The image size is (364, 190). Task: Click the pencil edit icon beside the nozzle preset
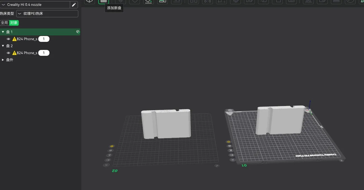[74, 5]
